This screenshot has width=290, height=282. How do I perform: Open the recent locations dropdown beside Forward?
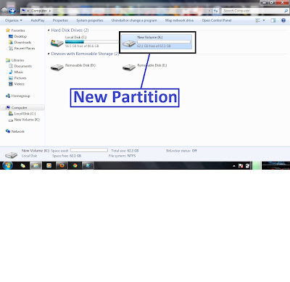(x=18, y=11)
